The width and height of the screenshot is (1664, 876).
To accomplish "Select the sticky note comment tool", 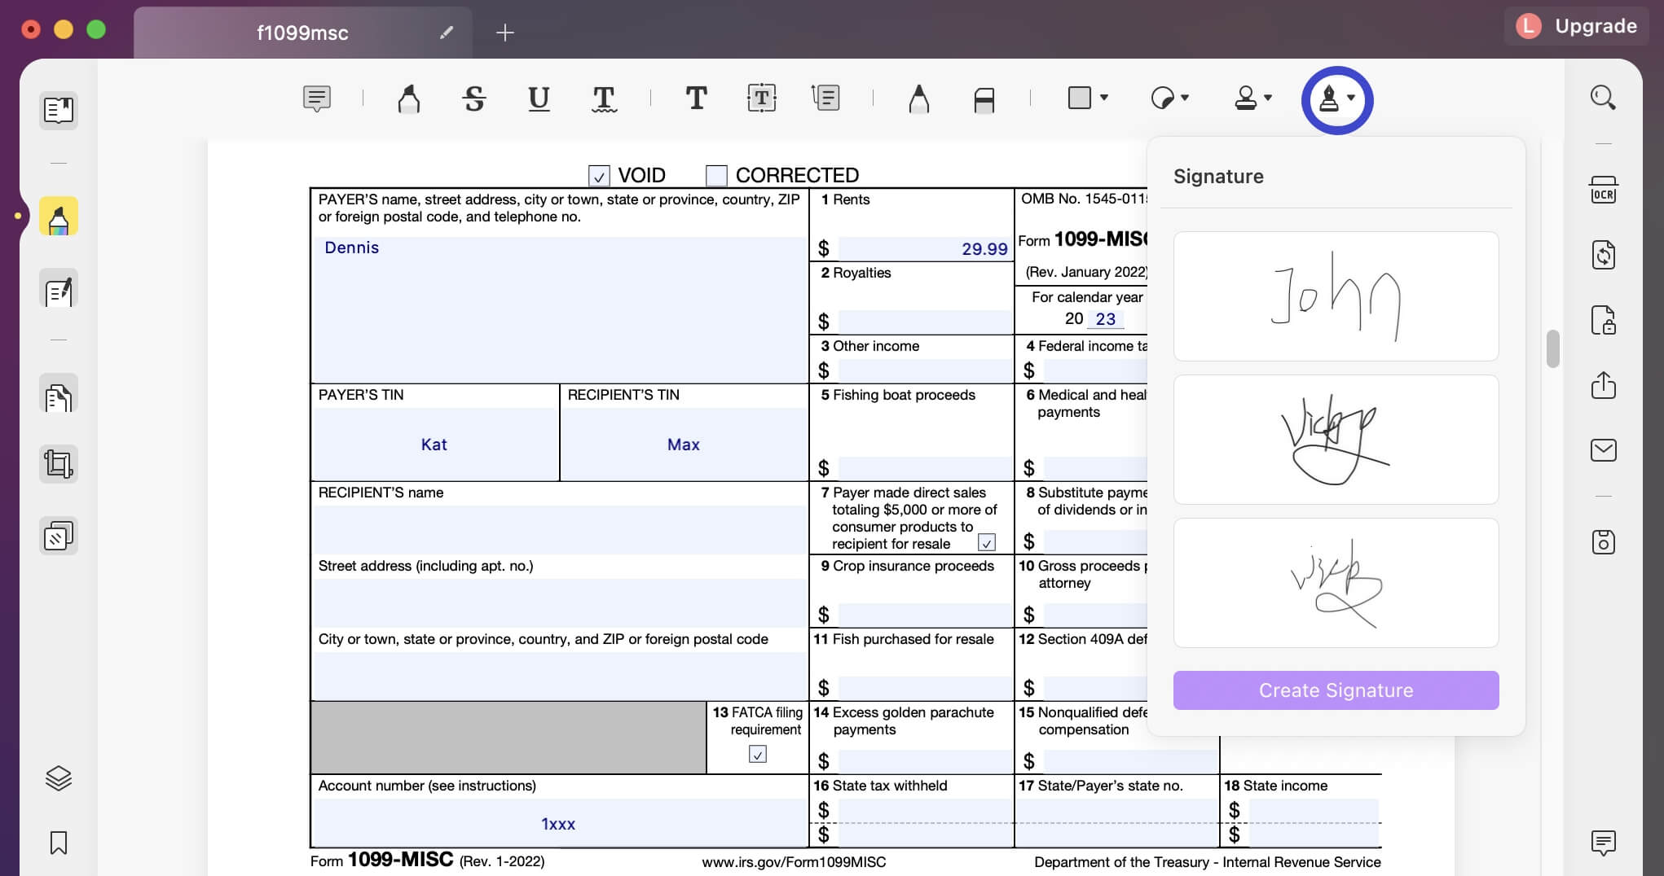I will click(317, 99).
